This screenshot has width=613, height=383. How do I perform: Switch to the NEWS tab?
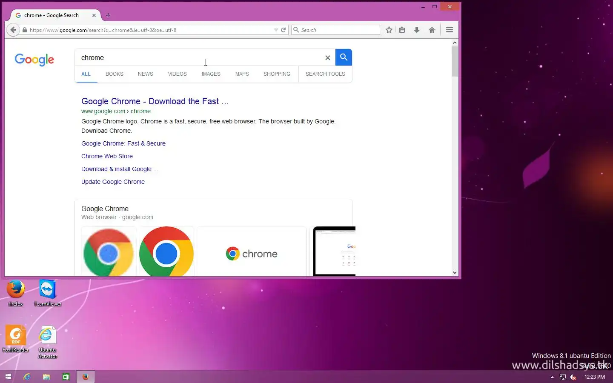coord(146,74)
